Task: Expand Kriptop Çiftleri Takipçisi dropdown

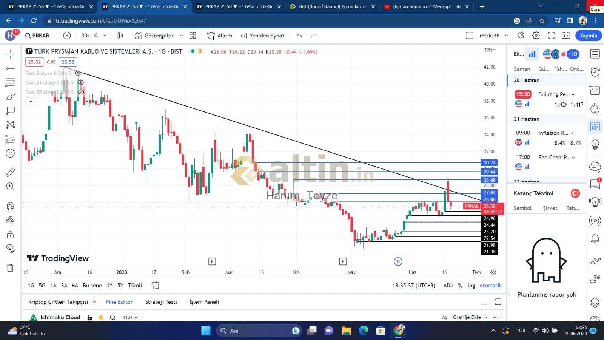Action: [x=94, y=302]
